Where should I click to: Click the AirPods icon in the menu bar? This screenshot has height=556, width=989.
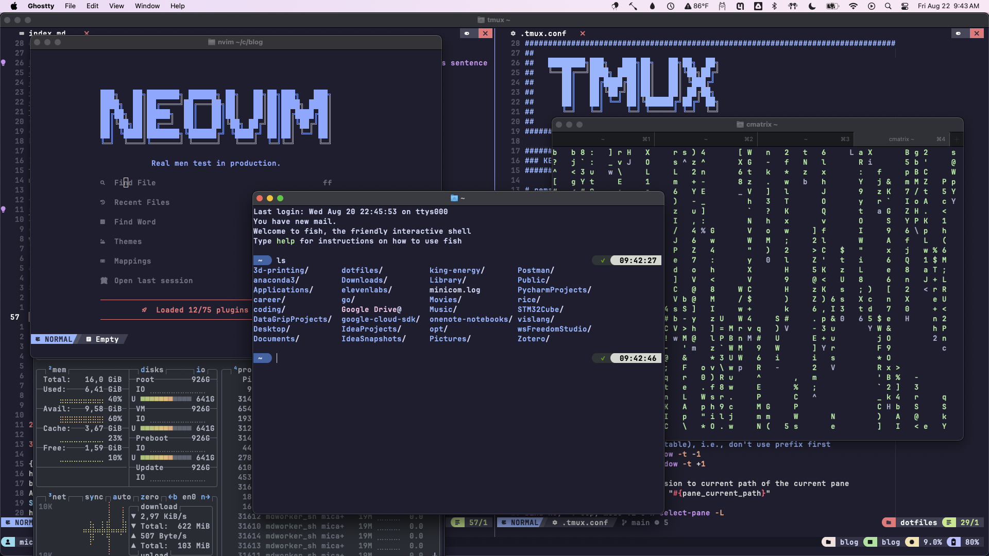pyautogui.click(x=793, y=6)
